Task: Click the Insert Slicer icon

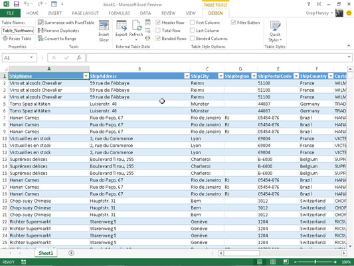Action: (x=104, y=25)
